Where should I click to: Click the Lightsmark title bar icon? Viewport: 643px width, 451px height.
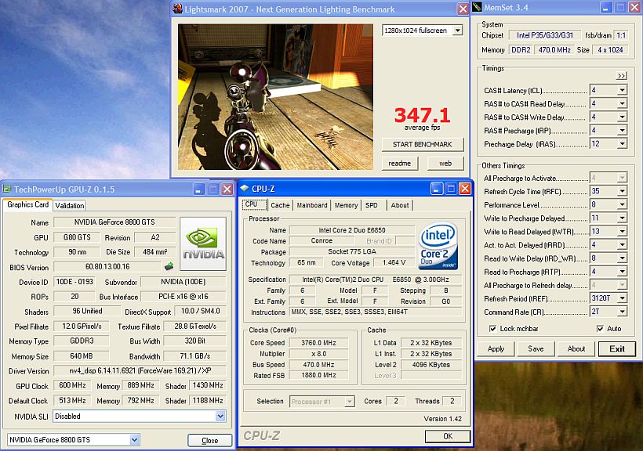point(177,9)
